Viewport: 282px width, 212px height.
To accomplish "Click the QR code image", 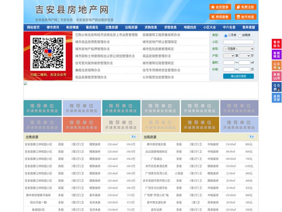I will [x=48, y=53].
